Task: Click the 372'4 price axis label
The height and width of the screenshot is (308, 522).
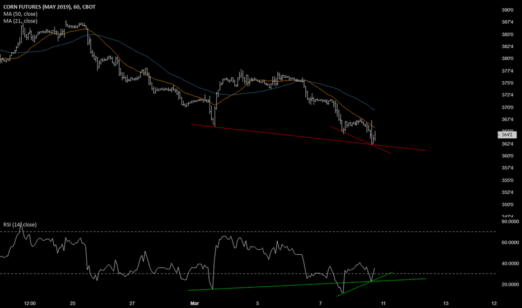Action: point(507,95)
